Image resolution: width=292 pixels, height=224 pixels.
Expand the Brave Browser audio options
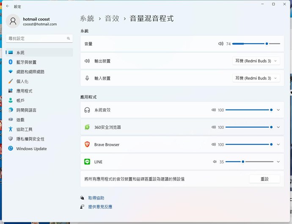point(278,145)
